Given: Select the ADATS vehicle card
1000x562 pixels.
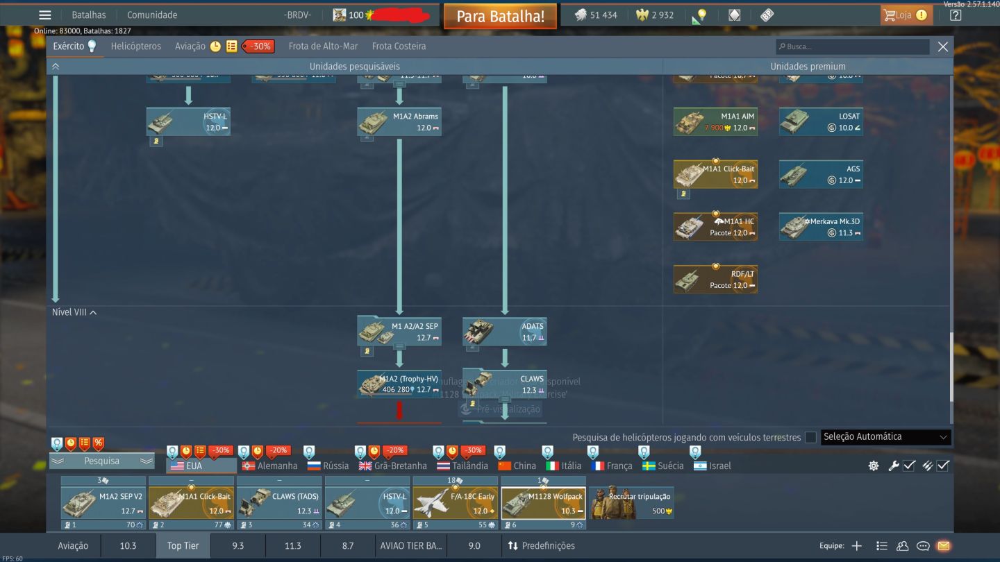Looking at the screenshot, I should click(x=505, y=332).
